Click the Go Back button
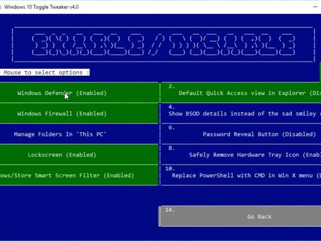 240,216
